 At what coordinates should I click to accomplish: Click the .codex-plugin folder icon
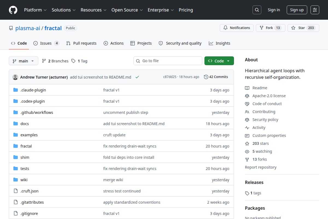point(16,101)
